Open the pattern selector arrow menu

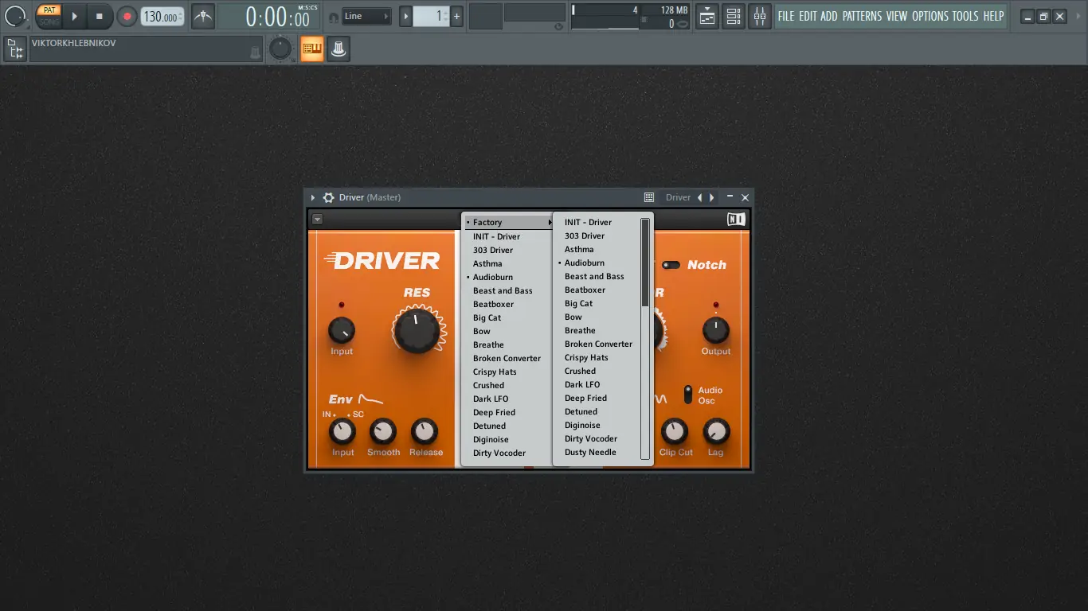pyautogui.click(x=405, y=16)
